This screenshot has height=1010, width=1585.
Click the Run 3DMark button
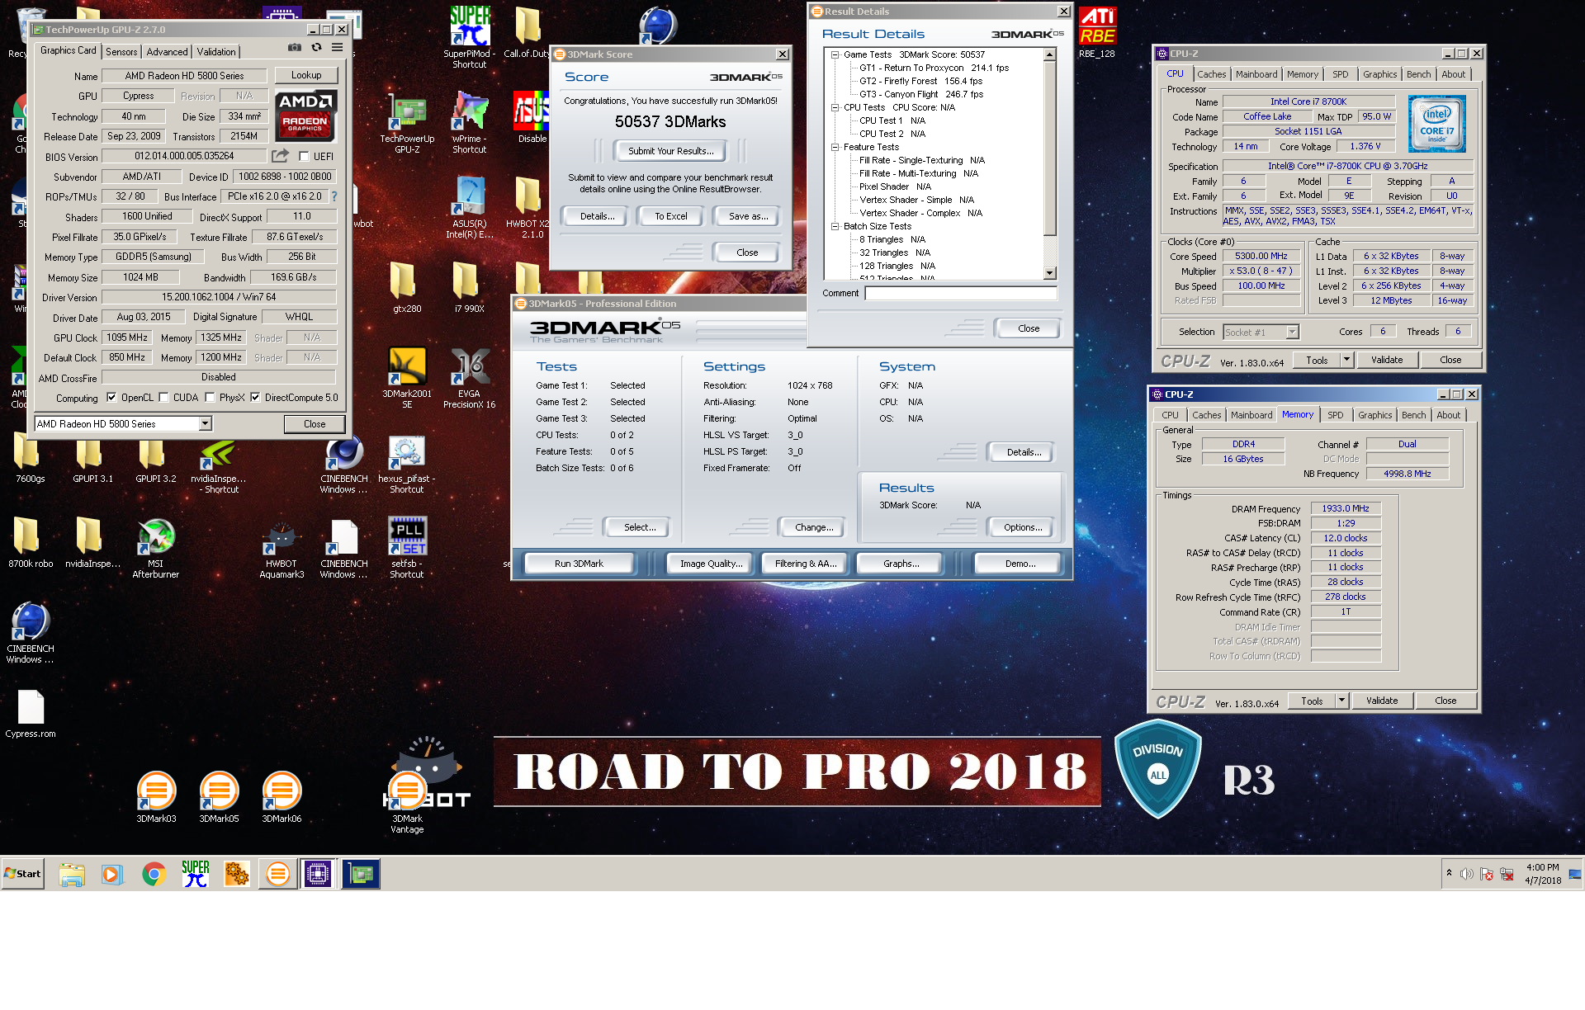click(x=579, y=564)
